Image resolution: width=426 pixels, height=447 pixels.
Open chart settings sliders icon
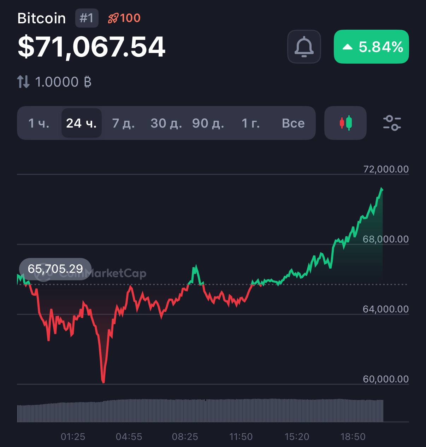pos(392,123)
